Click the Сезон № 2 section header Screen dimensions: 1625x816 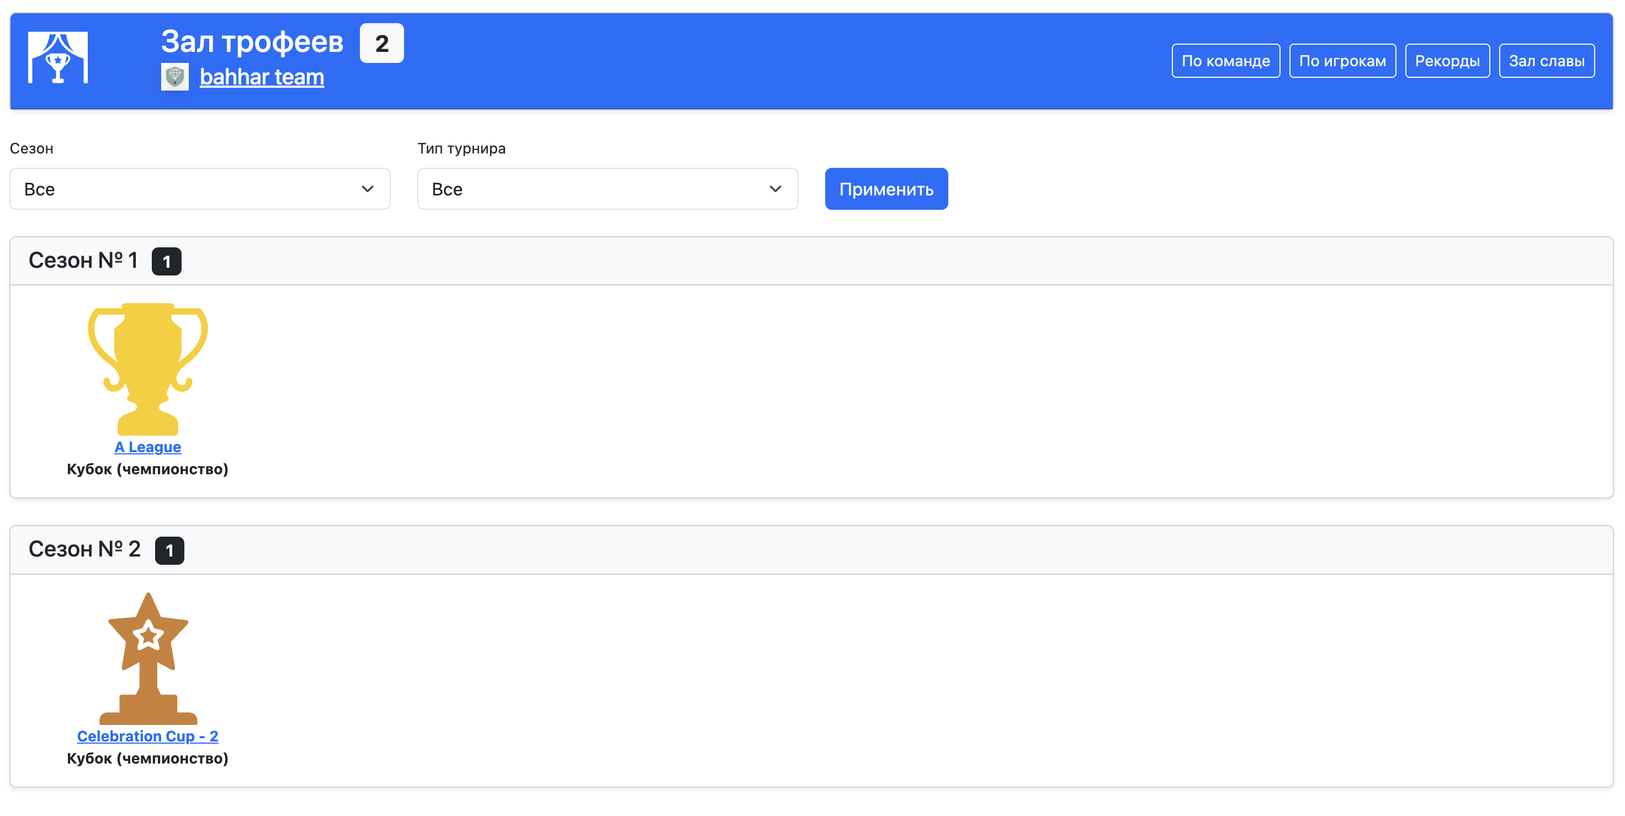(x=84, y=549)
